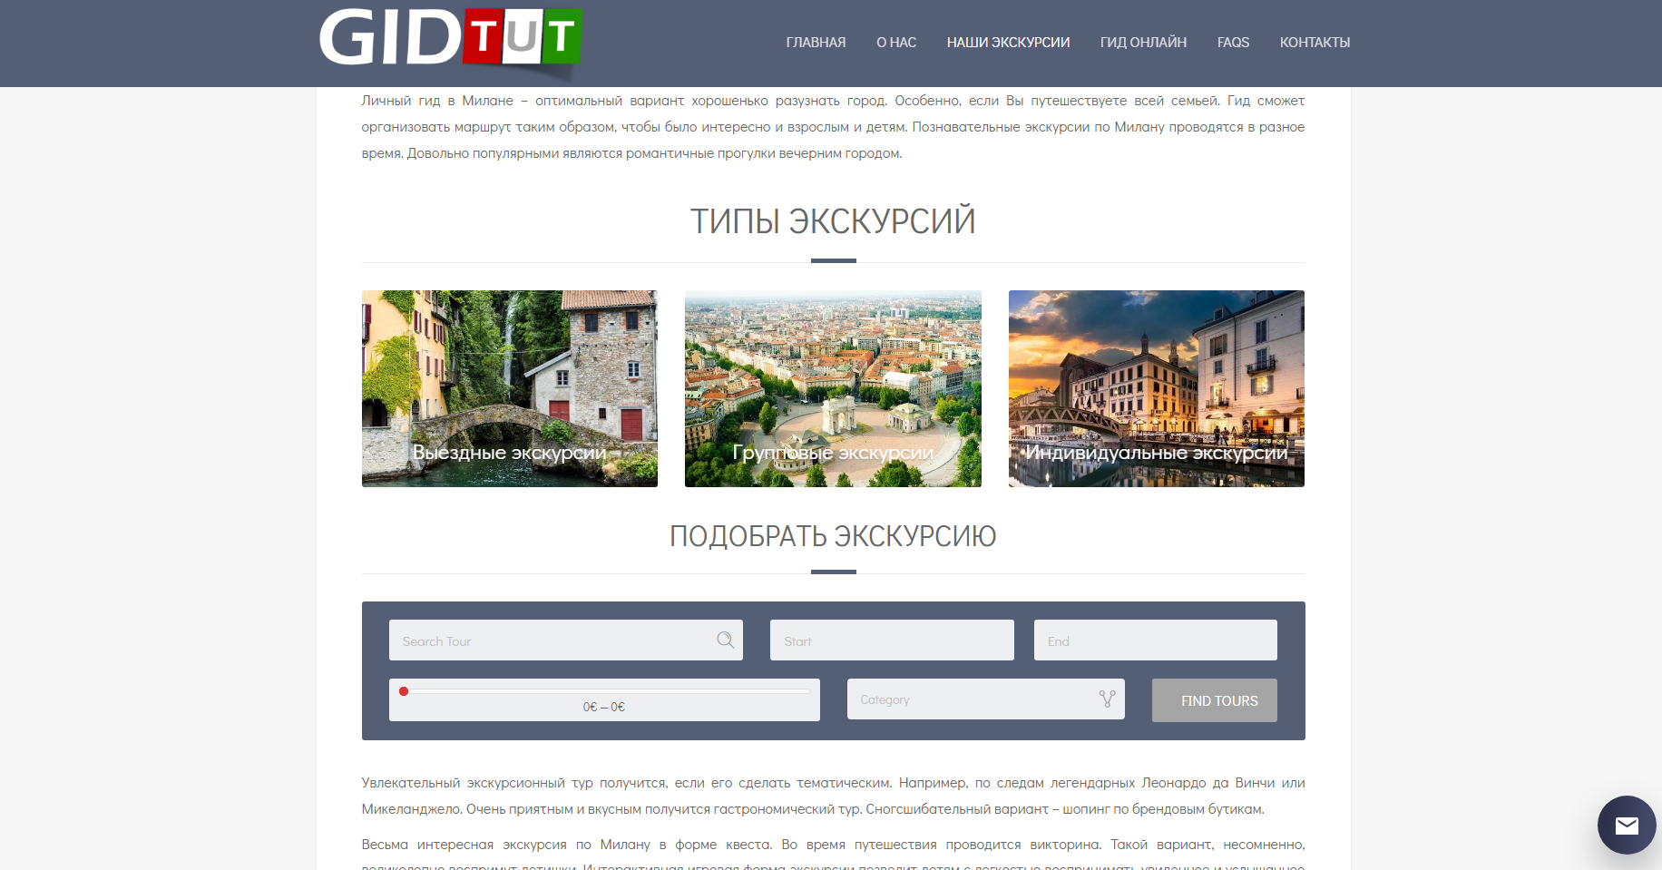This screenshot has height=870, width=1662.
Task: Open the mail chat widget
Action: [1626, 825]
